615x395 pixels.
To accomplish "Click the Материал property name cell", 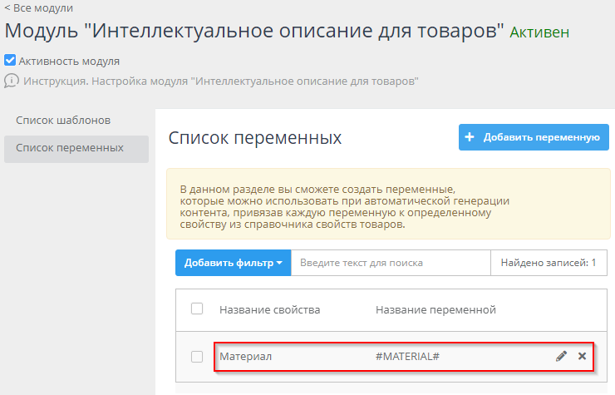I will 246,357.
